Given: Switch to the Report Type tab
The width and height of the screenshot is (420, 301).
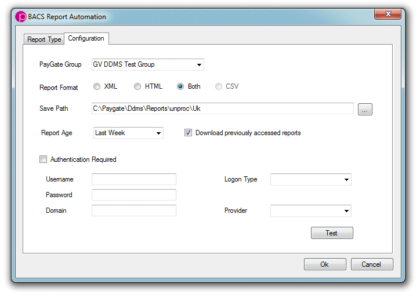Looking at the screenshot, I should [44, 39].
